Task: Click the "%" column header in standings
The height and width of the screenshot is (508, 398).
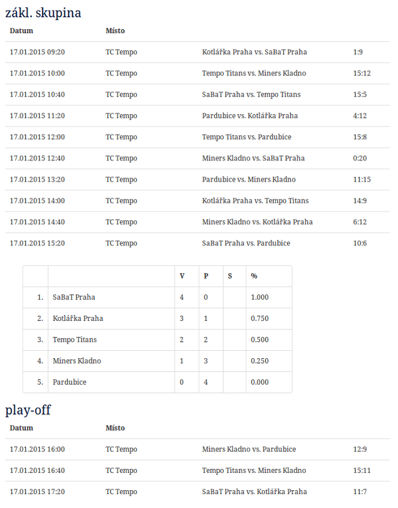Action: click(x=254, y=276)
